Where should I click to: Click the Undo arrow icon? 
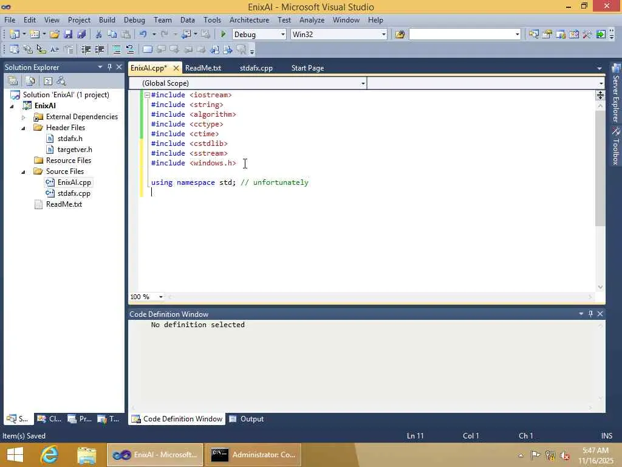tap(143, 35)
